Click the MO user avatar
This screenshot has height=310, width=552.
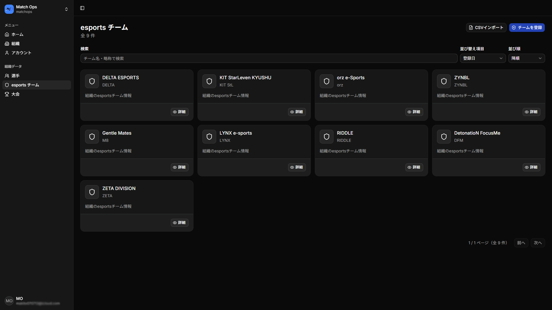(9, 301)
